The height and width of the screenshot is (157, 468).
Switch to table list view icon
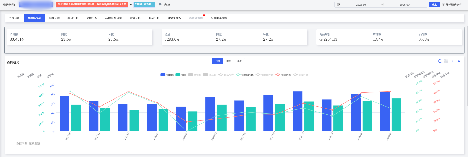click(446, 61)
